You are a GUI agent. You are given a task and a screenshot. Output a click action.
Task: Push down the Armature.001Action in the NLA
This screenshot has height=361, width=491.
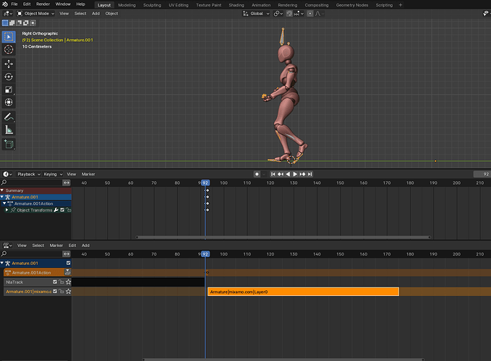68,272
